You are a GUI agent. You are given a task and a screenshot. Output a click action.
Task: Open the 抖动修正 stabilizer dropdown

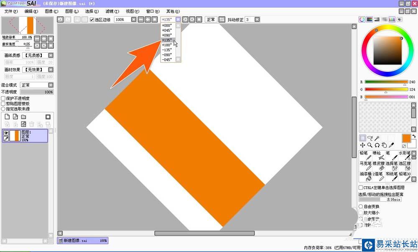pos(257,20)
